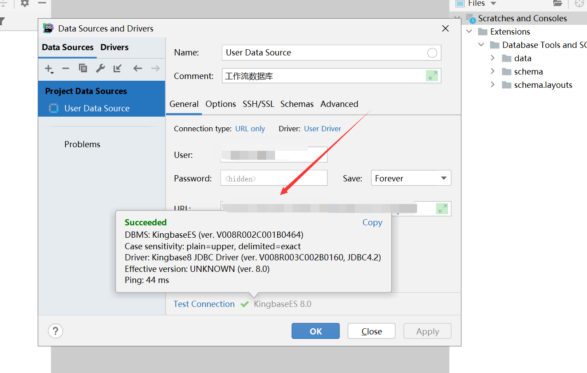
Task: Click the DataGrip logo in the dialog title bar
Action: pyautogui.click(x=48, y=28)
